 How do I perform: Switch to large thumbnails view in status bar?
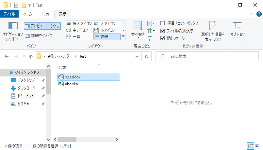click(x=258, y=146)
